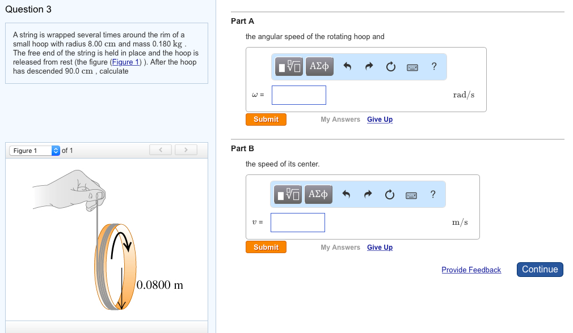
Task: Click the ω answer input box
Action: [299, 95]
